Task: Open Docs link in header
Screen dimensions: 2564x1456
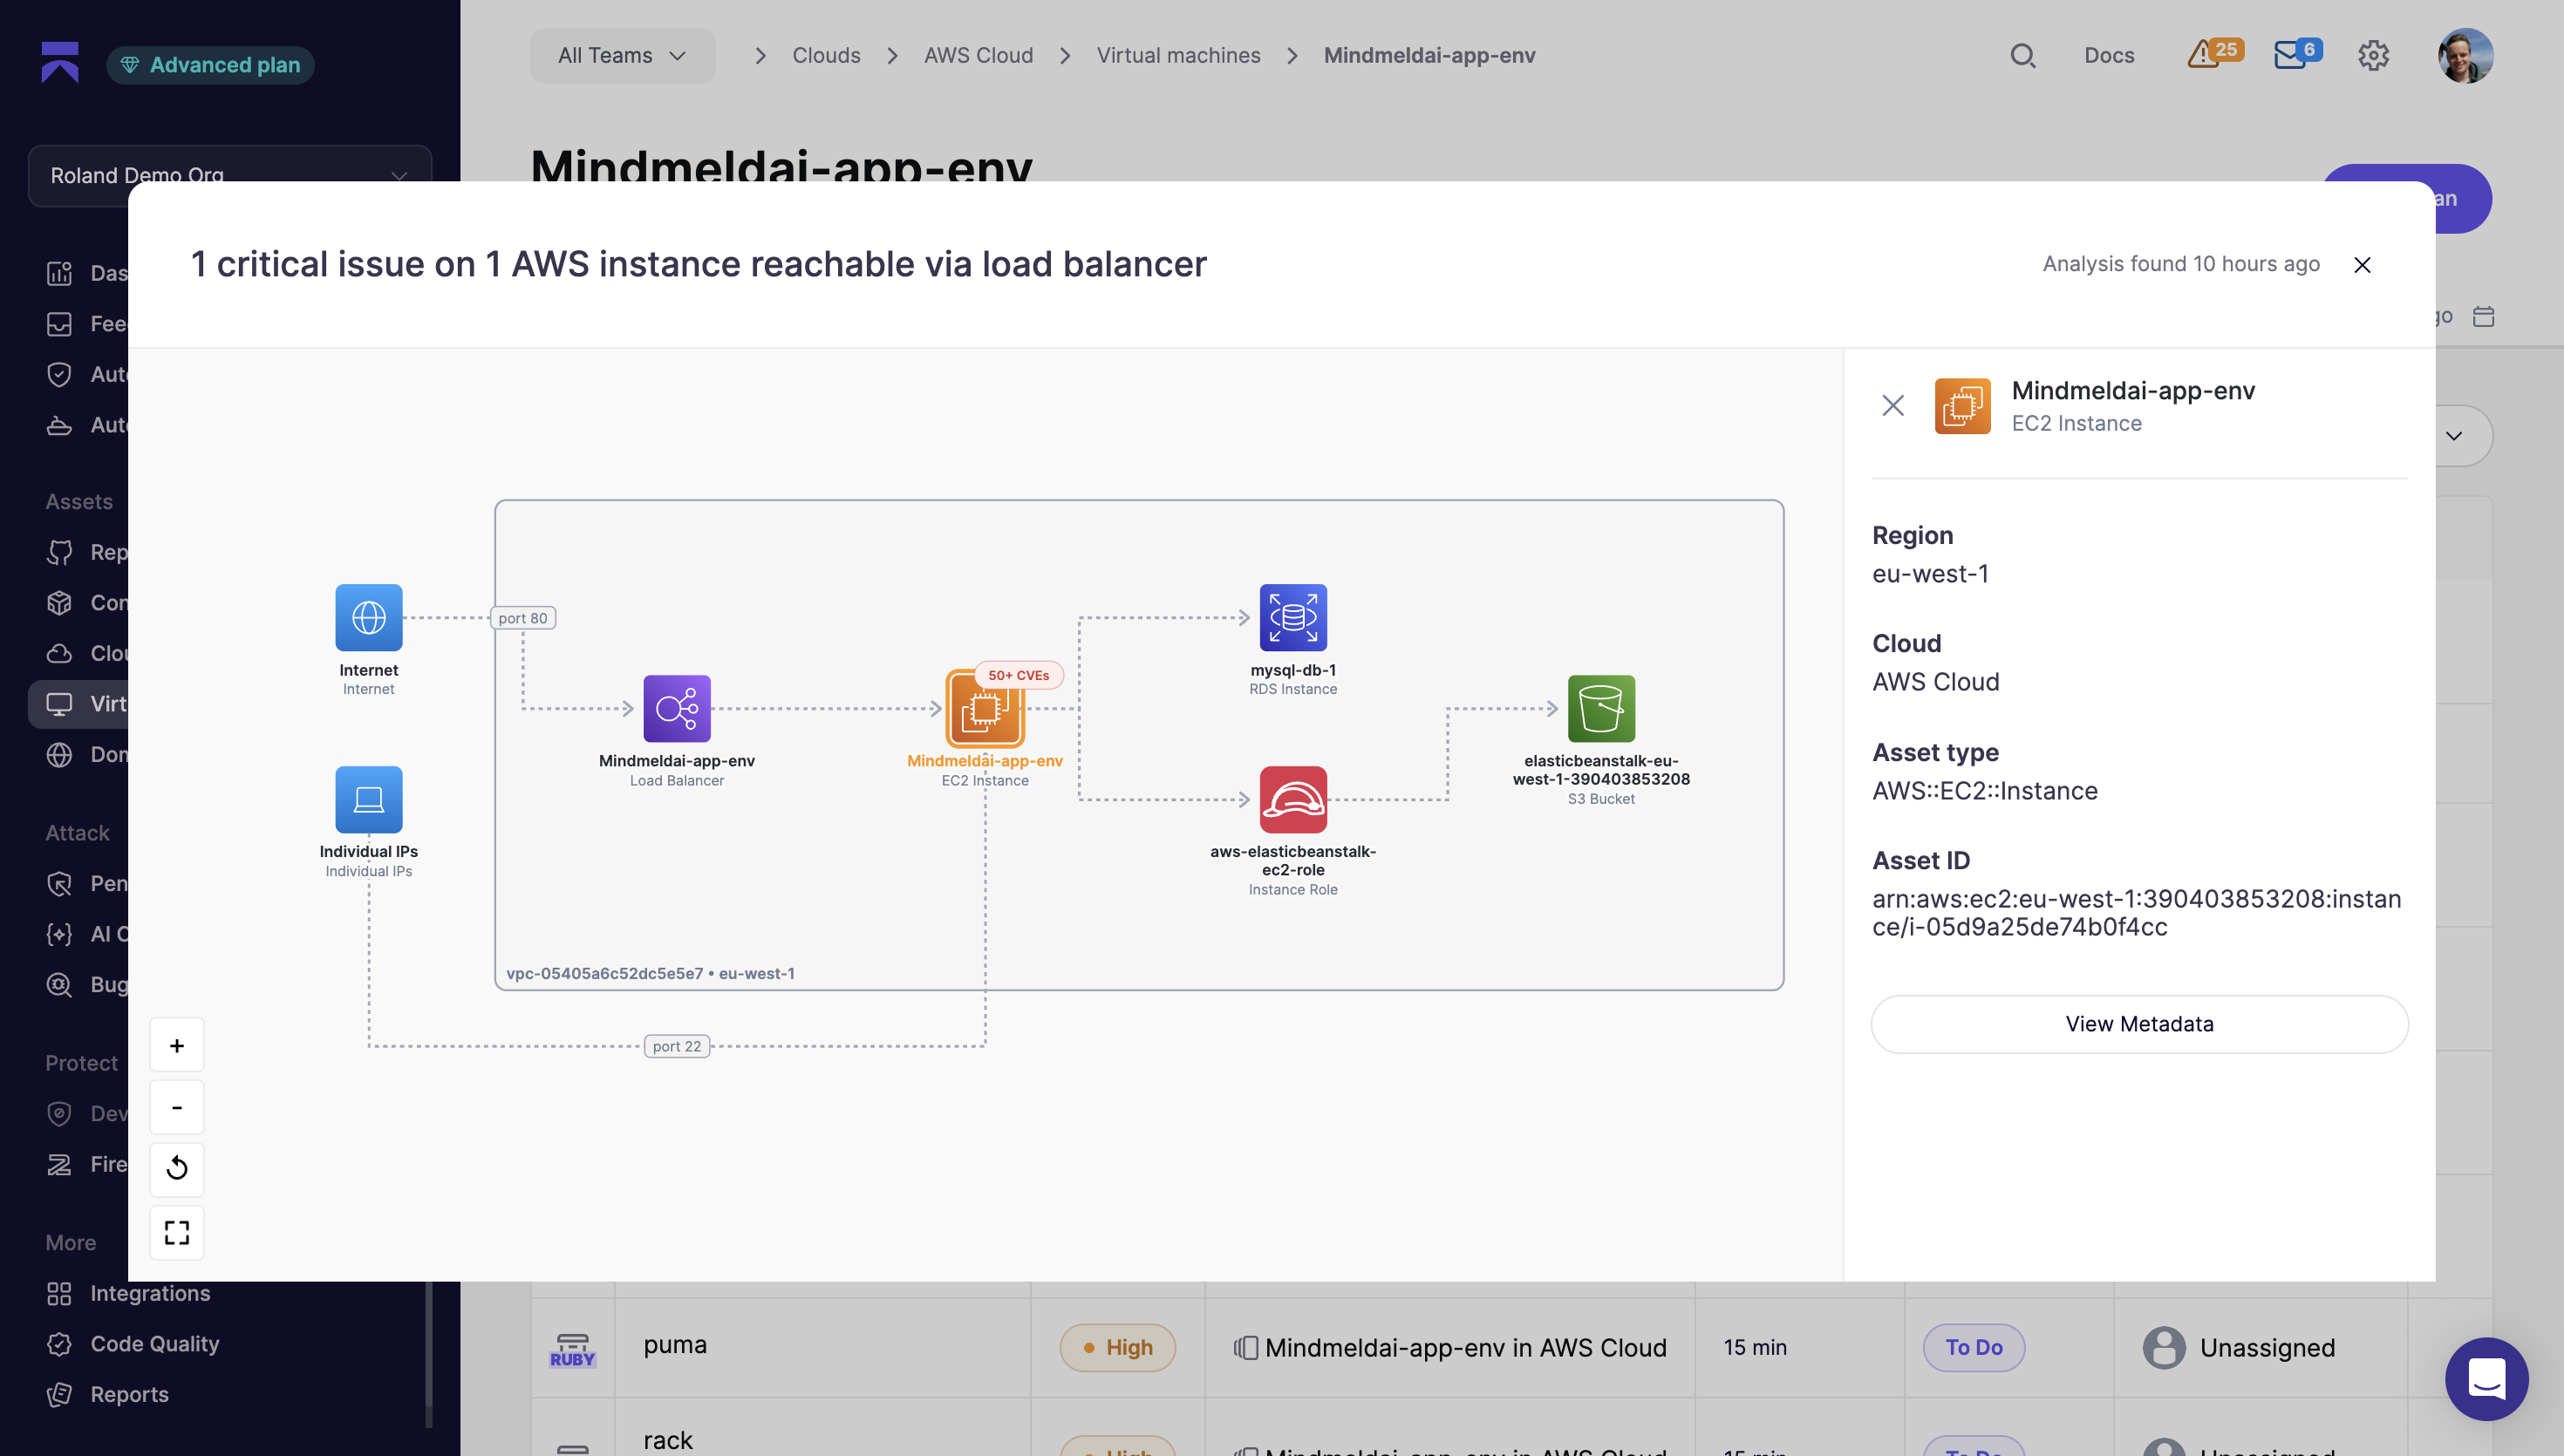Action: pyautogui.click(x=2109, y=55)
